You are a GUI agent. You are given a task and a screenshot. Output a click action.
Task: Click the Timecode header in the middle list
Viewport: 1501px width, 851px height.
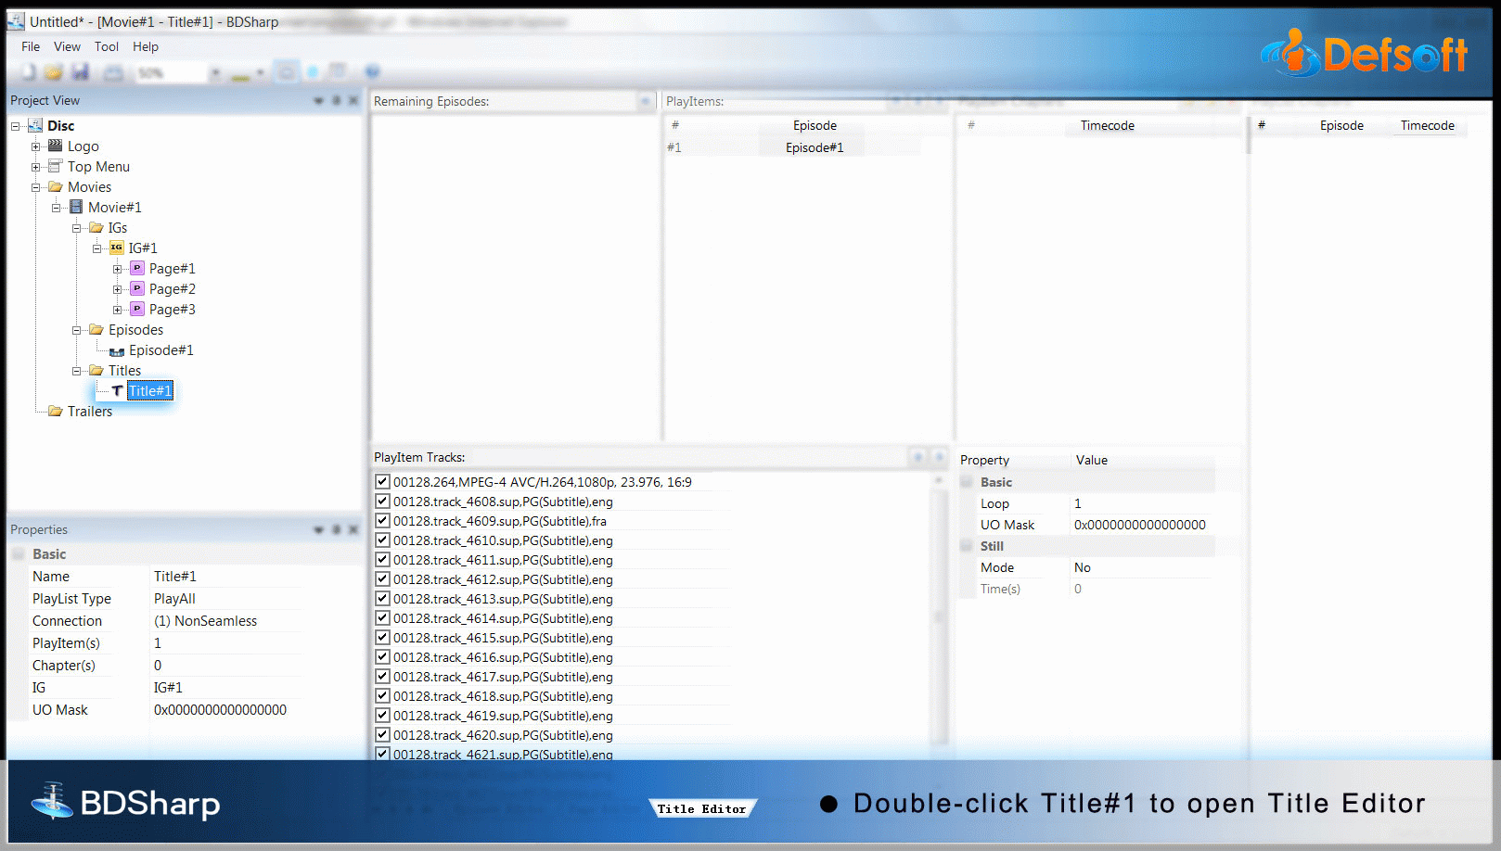[1107, 125]
